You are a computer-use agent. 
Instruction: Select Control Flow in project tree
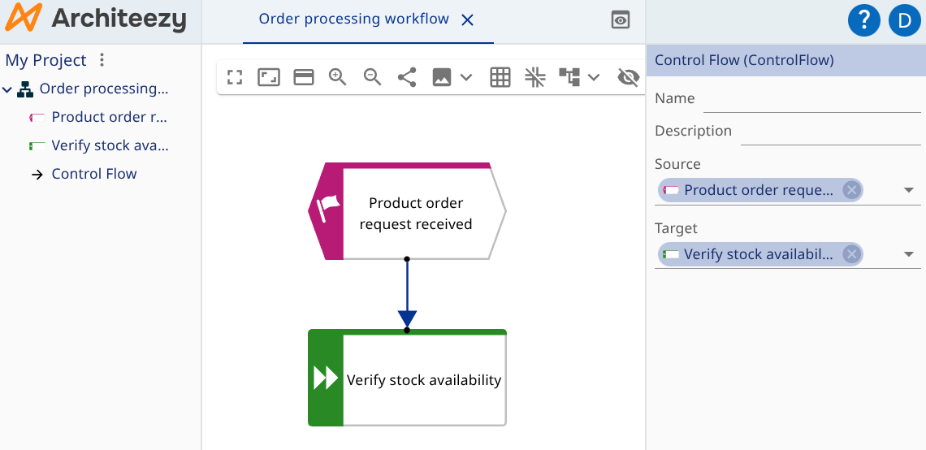point(93,174)
